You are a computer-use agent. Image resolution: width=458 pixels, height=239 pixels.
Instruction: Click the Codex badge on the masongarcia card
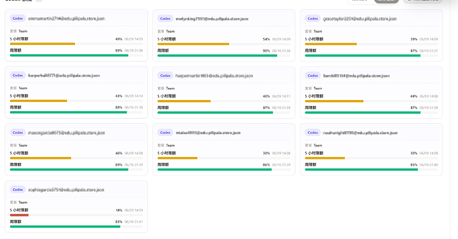coord(18,132)
